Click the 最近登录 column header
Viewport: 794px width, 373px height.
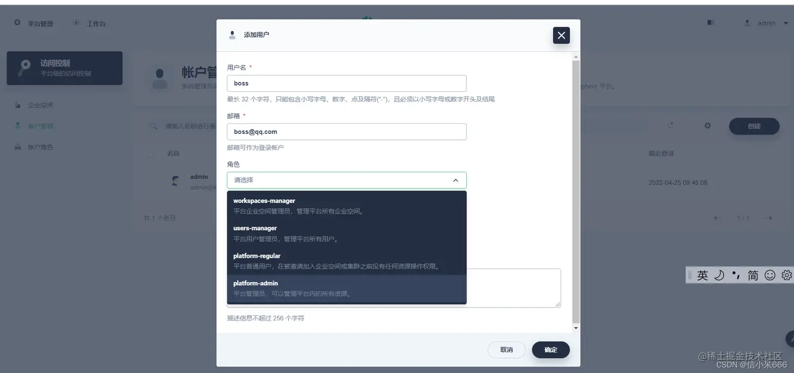point(661,154)
